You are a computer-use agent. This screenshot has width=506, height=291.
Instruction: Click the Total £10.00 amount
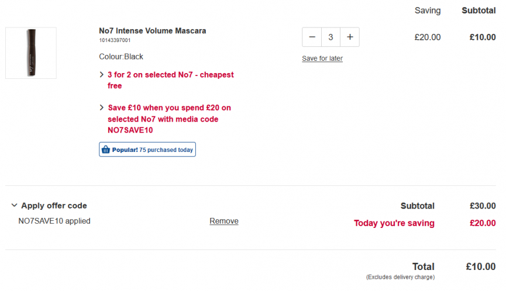point(480,266)
